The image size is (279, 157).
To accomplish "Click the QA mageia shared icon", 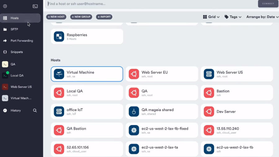I will [134, 111].
